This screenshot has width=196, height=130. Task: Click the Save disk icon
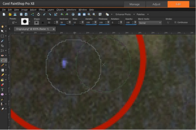[21, 14]
